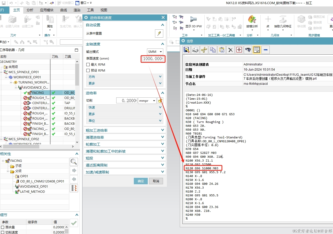Expand the 方向 section

tap(124, 77)
